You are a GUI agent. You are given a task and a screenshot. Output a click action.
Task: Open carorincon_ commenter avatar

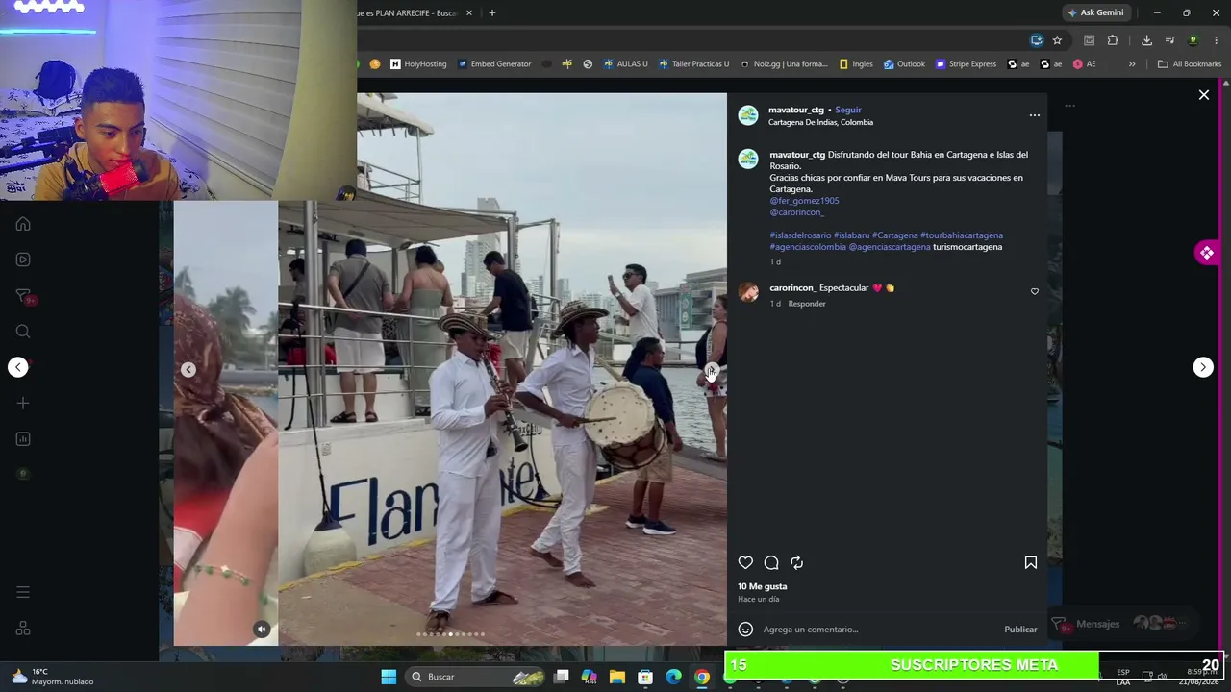[x=748, y=292]
